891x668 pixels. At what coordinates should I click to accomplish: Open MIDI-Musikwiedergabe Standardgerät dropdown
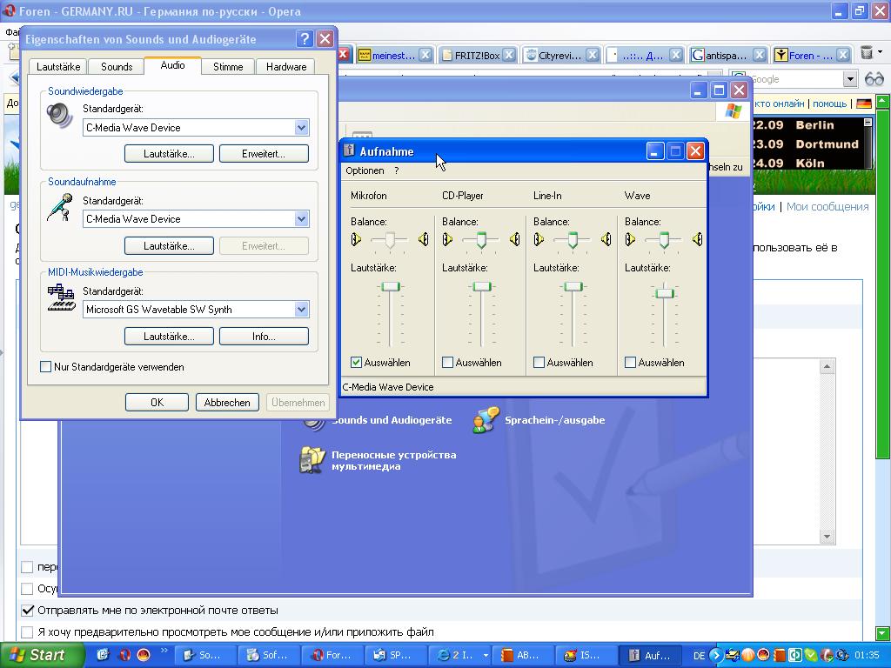coord(301,310)
